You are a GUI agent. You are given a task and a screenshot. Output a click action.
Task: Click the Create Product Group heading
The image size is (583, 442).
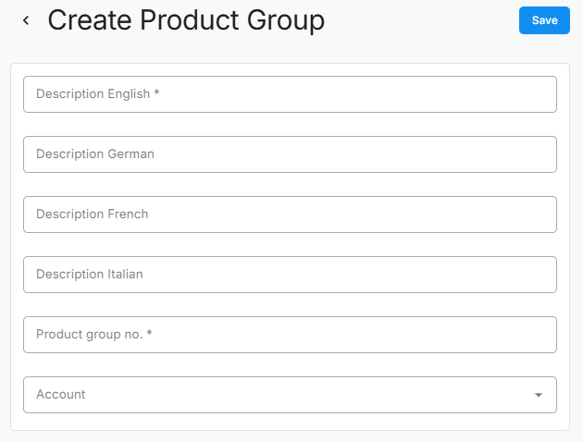[x=186, y=20]
